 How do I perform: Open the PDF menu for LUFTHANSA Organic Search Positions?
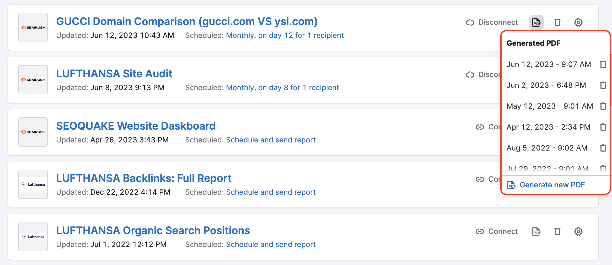536,232
